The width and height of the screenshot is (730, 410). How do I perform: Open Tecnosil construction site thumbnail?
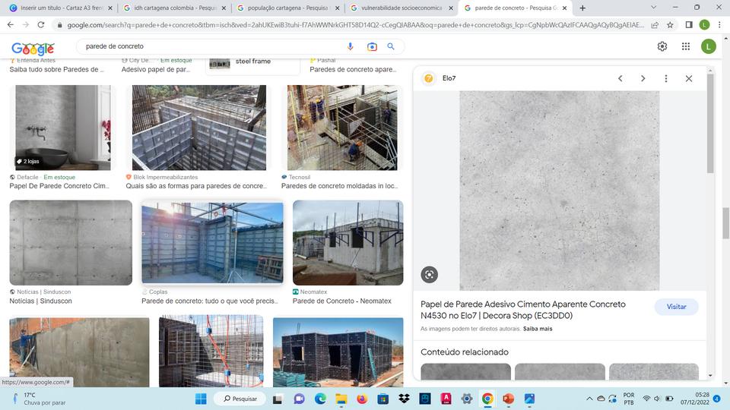coord(342,128)
